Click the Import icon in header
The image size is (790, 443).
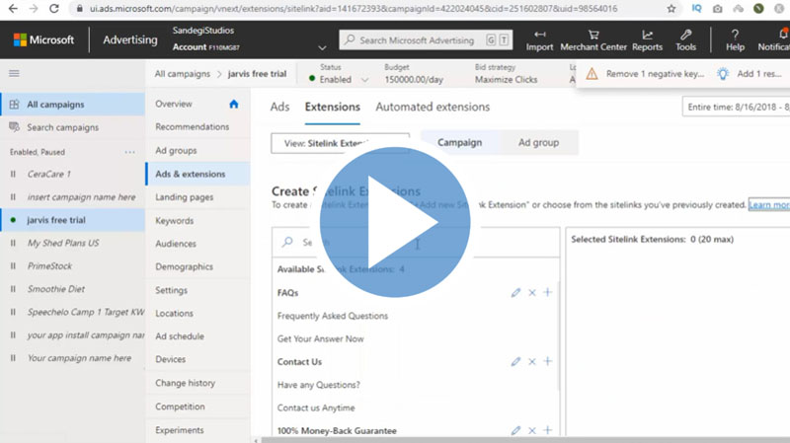point(539,35)
